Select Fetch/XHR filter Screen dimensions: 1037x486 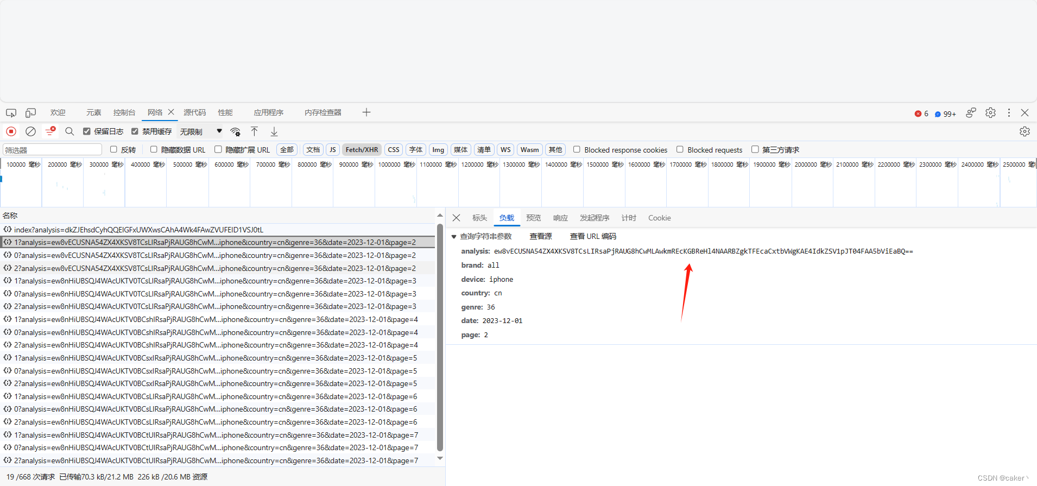tap(362, 149)
